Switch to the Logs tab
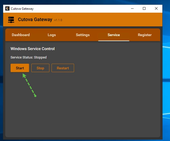The width and height of the screenshot is (170, 141). pos(52,35)
